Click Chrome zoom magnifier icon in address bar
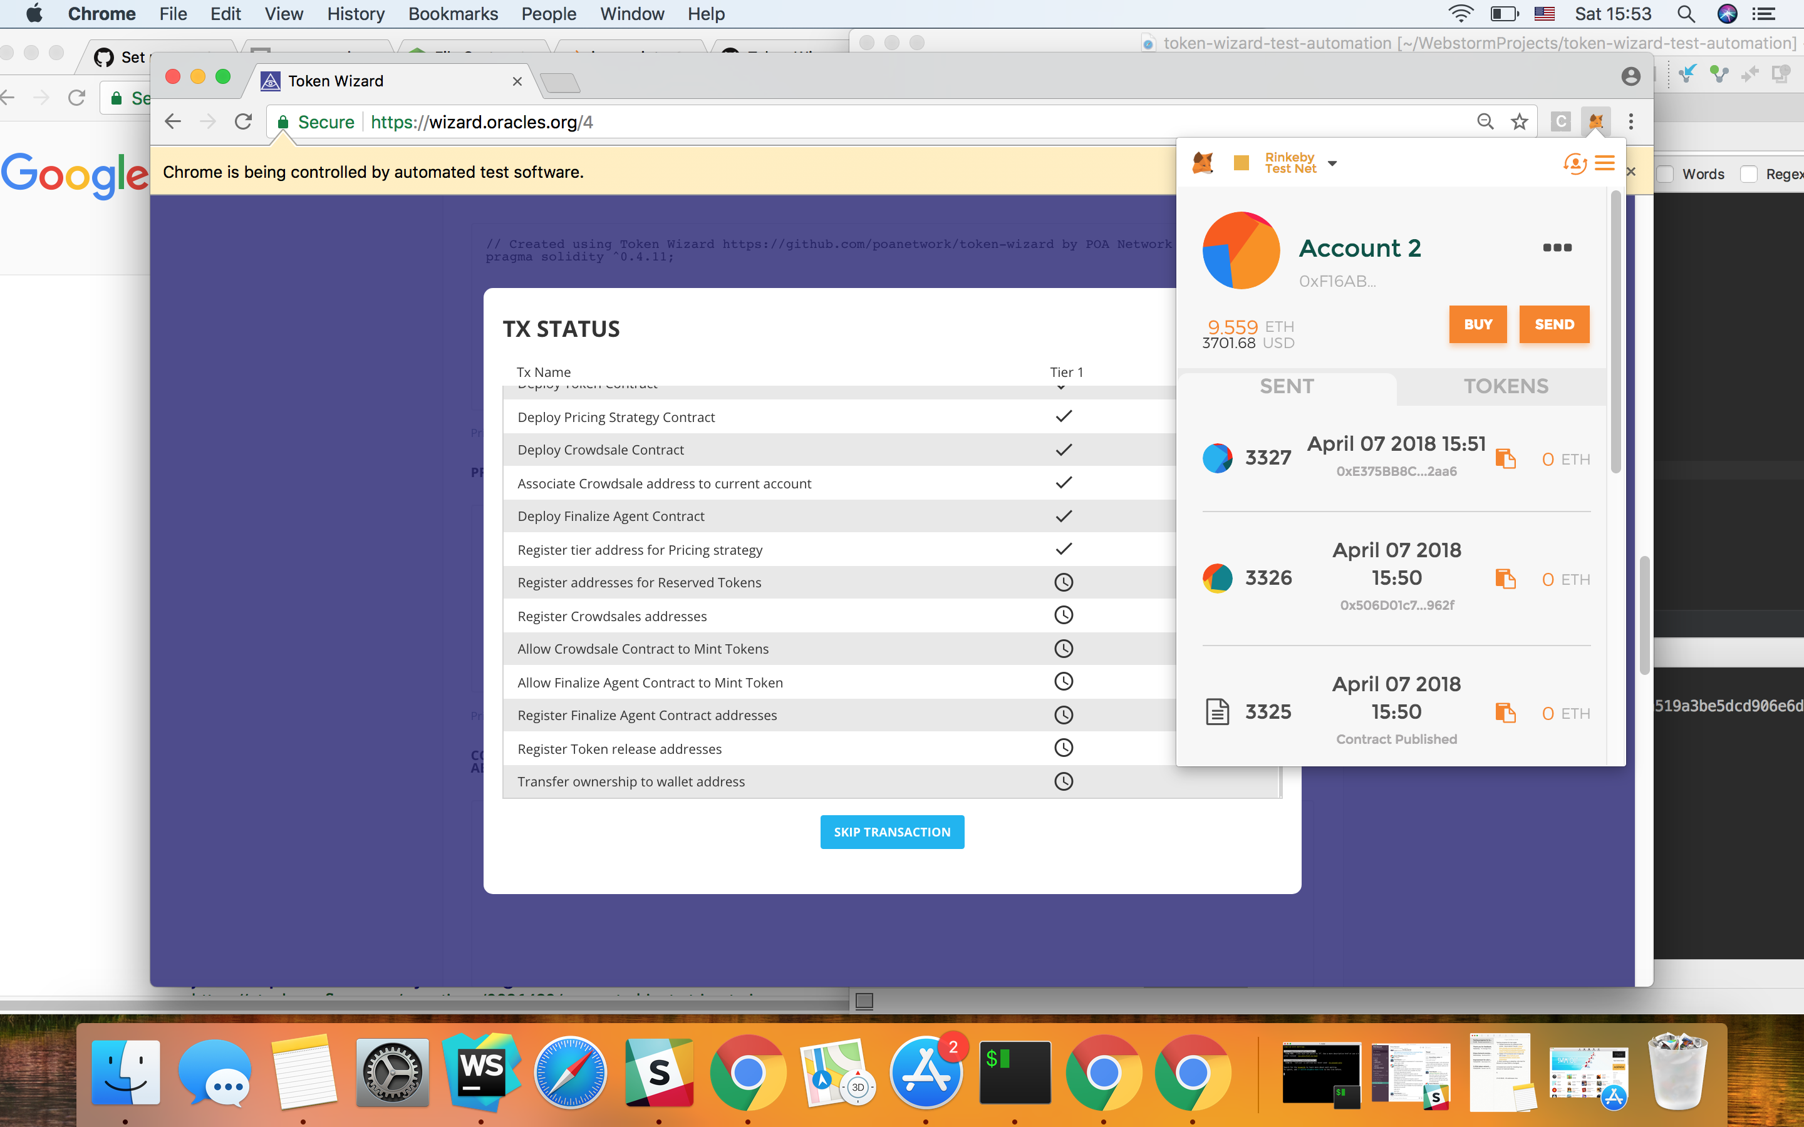Screen dimensions: 1804x1127 (x=1485, y=121)
